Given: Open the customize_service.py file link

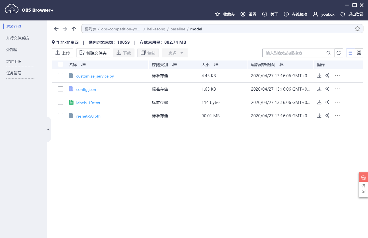Looking at the screenshot, I should 95,76.
